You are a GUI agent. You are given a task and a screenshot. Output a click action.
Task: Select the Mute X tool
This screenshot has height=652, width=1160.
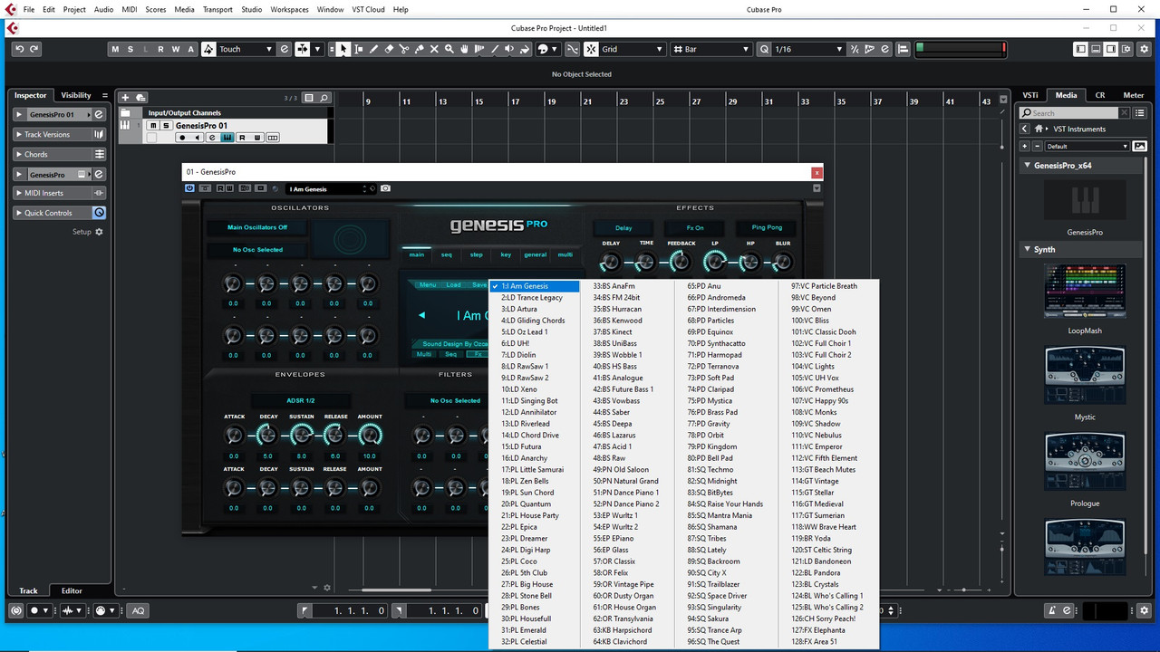click(434, 49)
